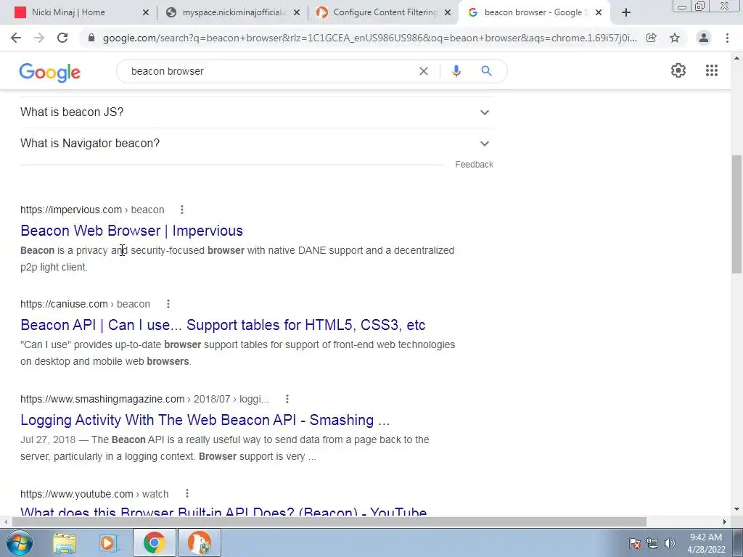
Task: Click the scroll down arrow button
Action: 736,510
